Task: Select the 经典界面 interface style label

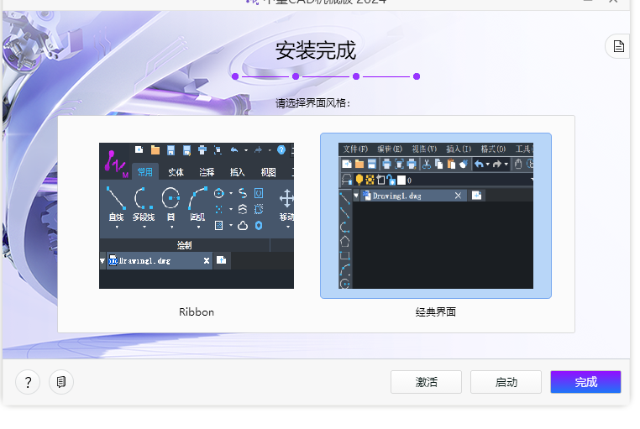Action: tap(435, 311)
